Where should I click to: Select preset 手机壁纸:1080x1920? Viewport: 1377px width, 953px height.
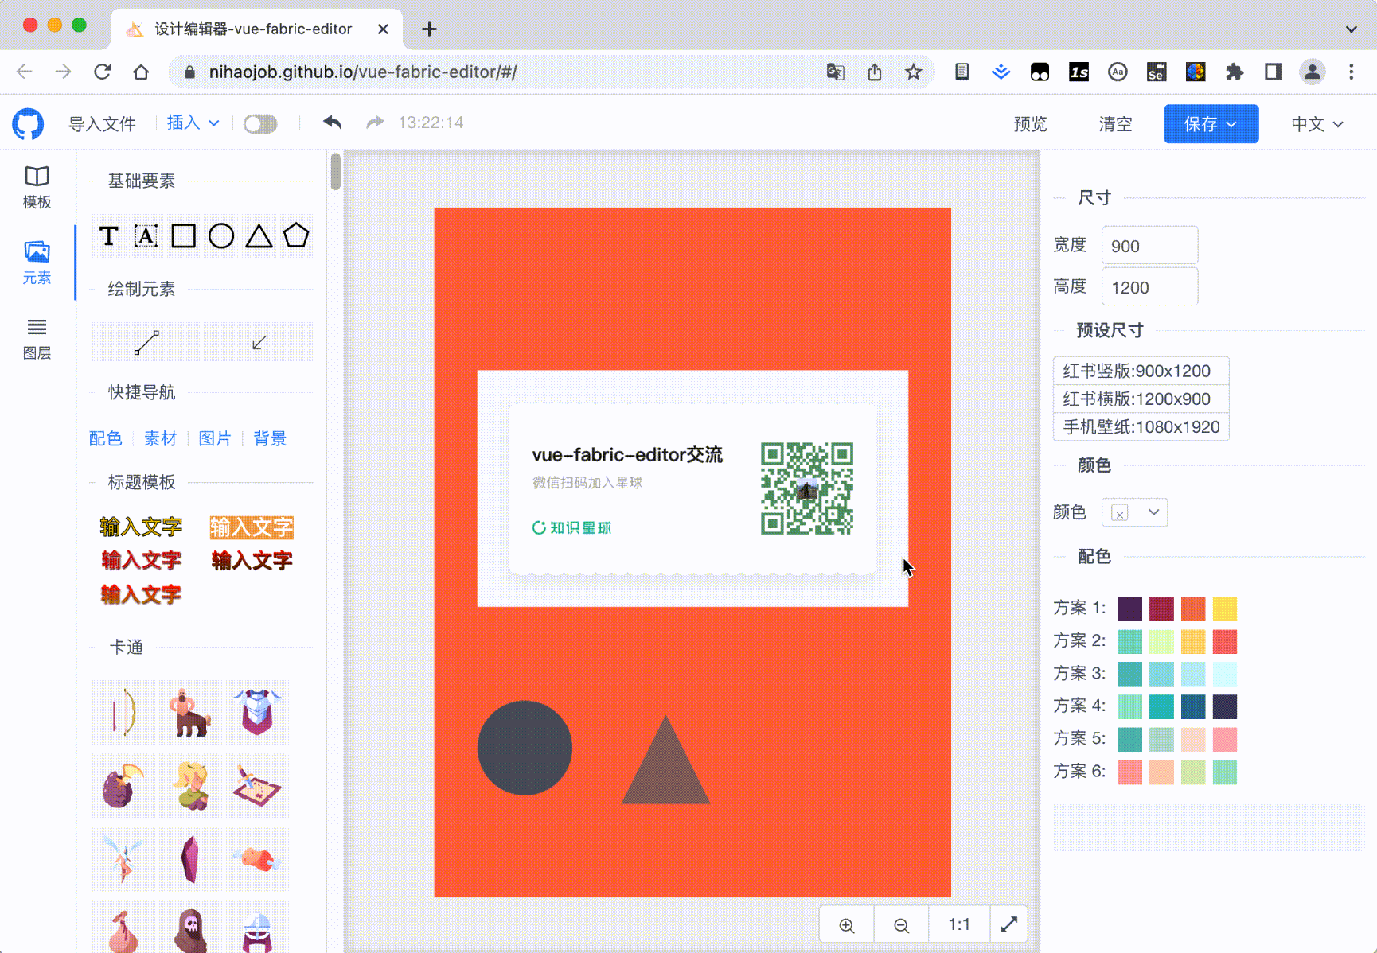click(1141, 426)
